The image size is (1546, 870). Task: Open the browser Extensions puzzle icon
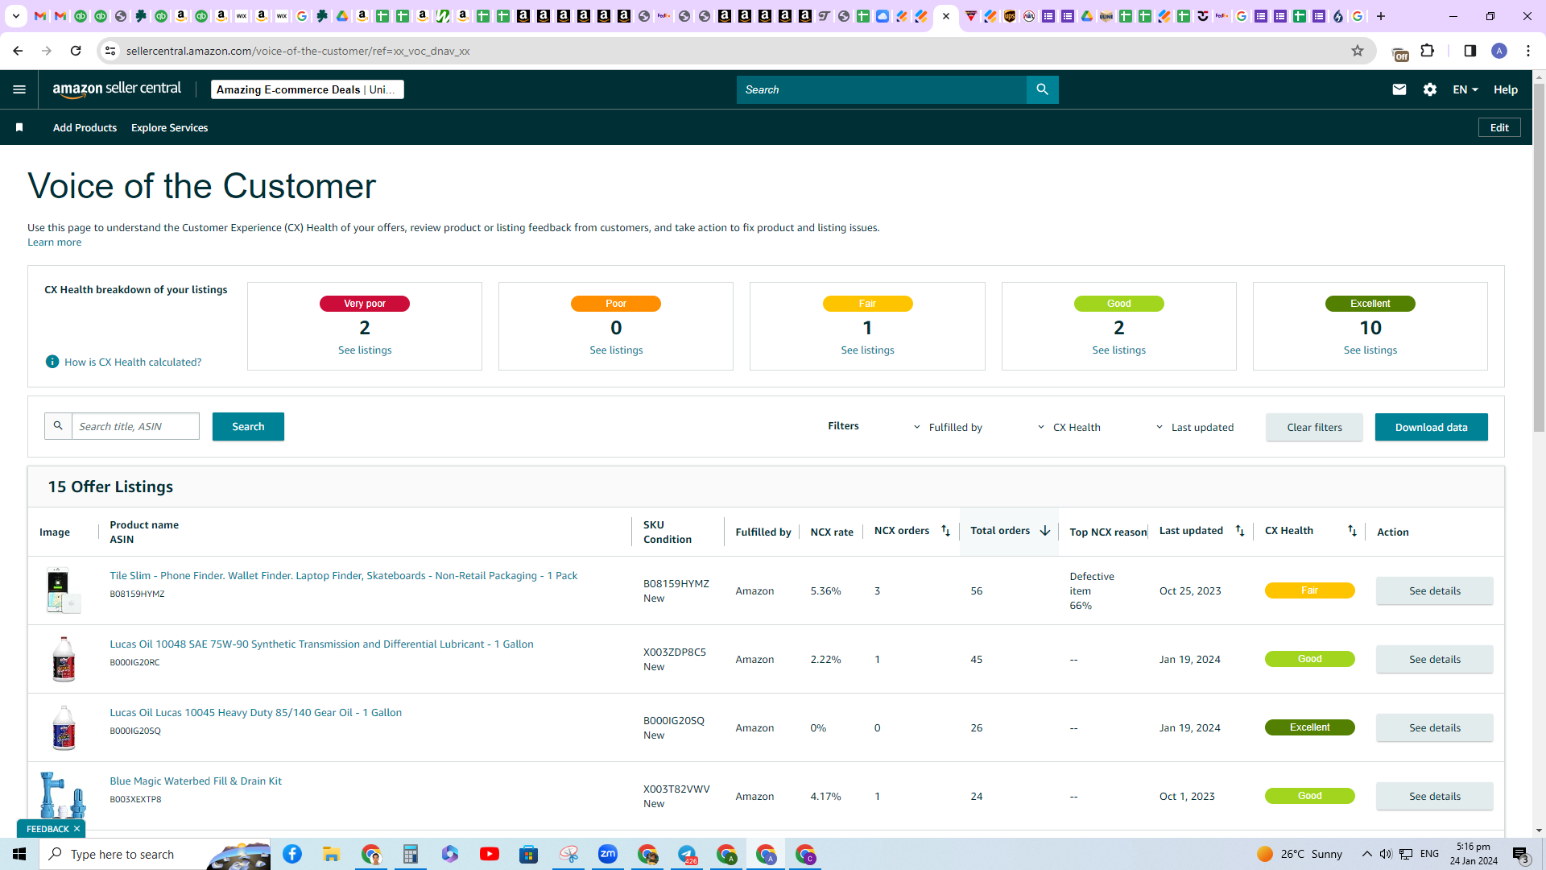click(1428, 51)
